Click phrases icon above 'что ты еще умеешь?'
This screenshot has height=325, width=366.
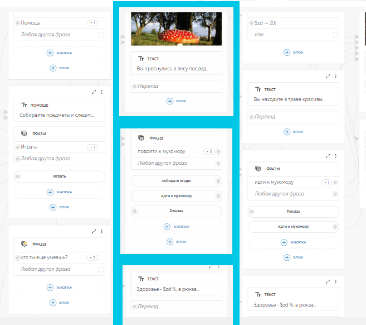(24, 244)
